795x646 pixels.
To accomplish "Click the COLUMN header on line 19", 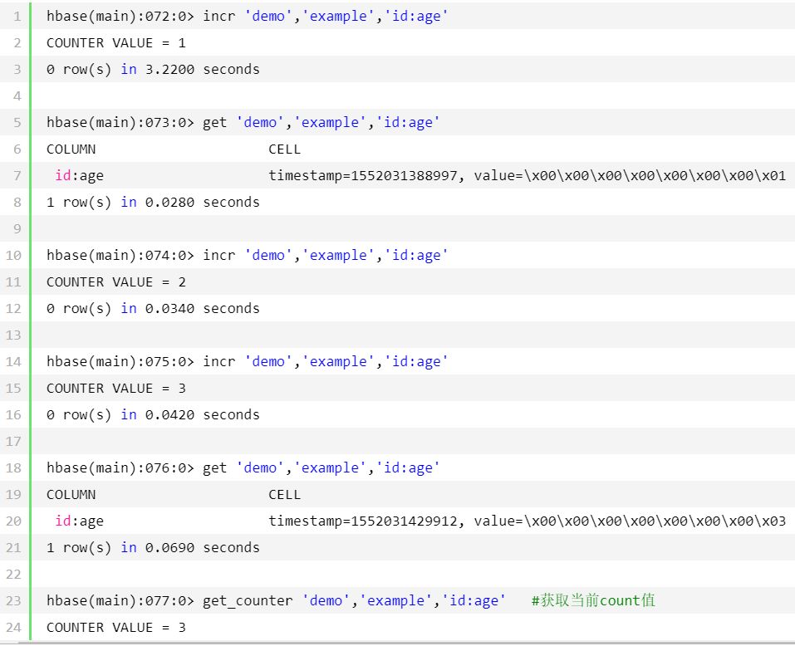I will (71, 494).
